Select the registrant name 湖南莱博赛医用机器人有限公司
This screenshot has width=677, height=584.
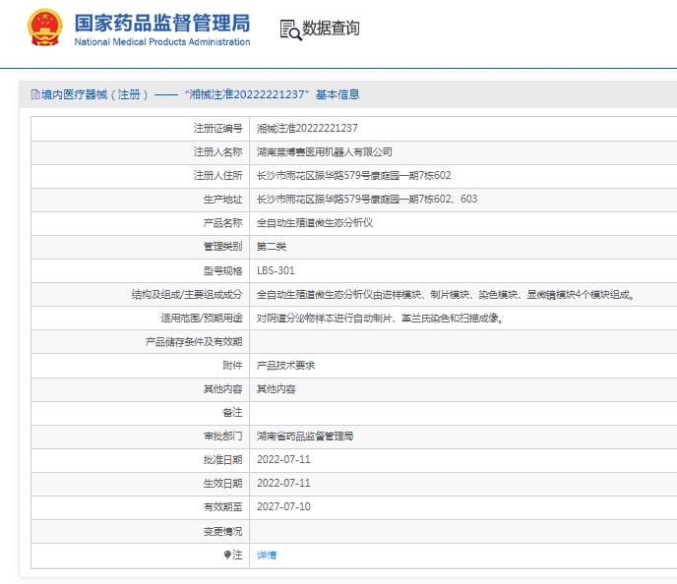[325, 152]
